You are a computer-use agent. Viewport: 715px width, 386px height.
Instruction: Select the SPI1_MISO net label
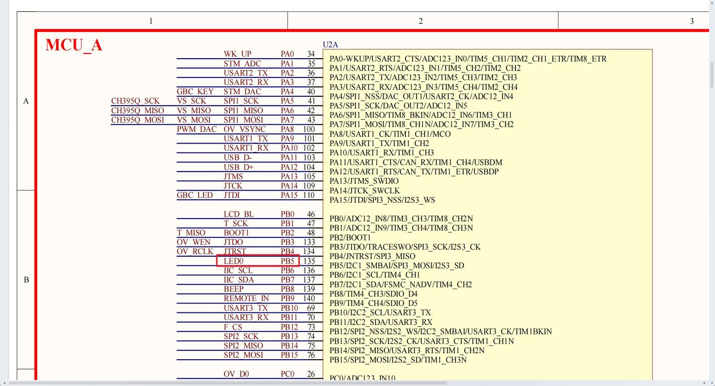(243, 110)
